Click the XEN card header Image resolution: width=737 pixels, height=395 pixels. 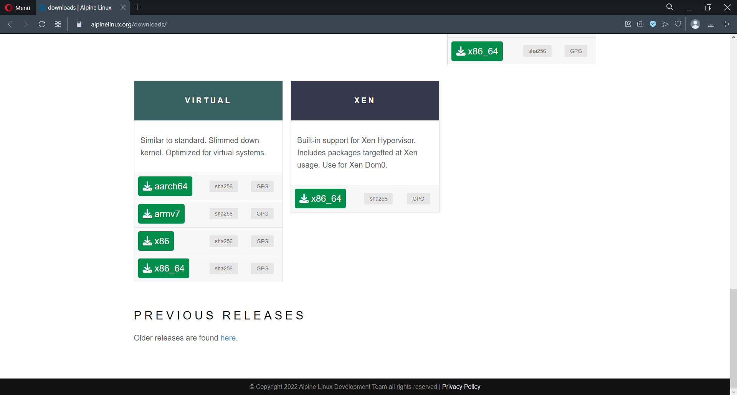point(365,100)
